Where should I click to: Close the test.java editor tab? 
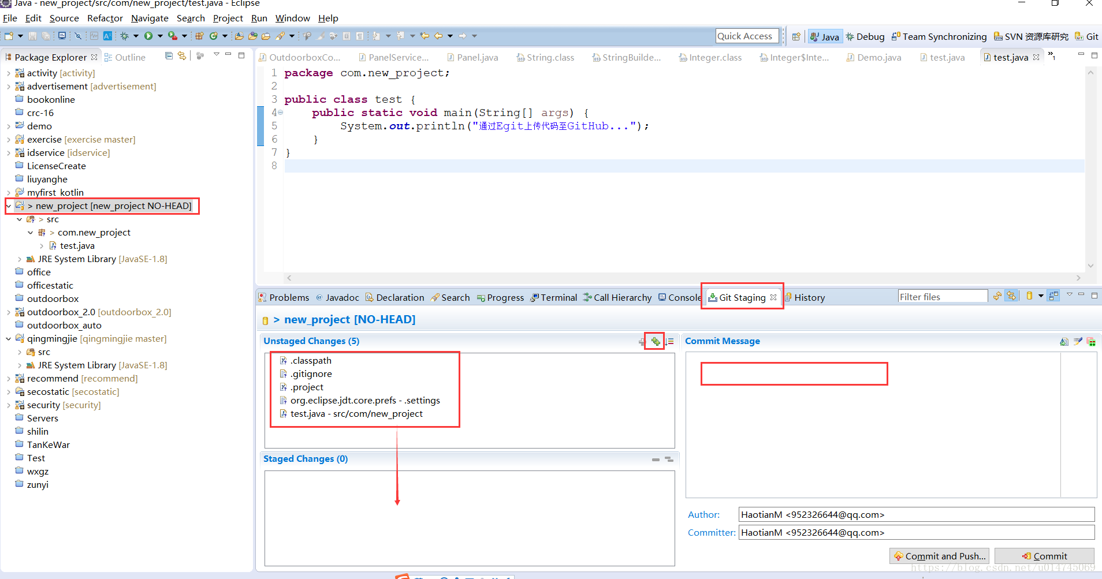point(1036,57)
